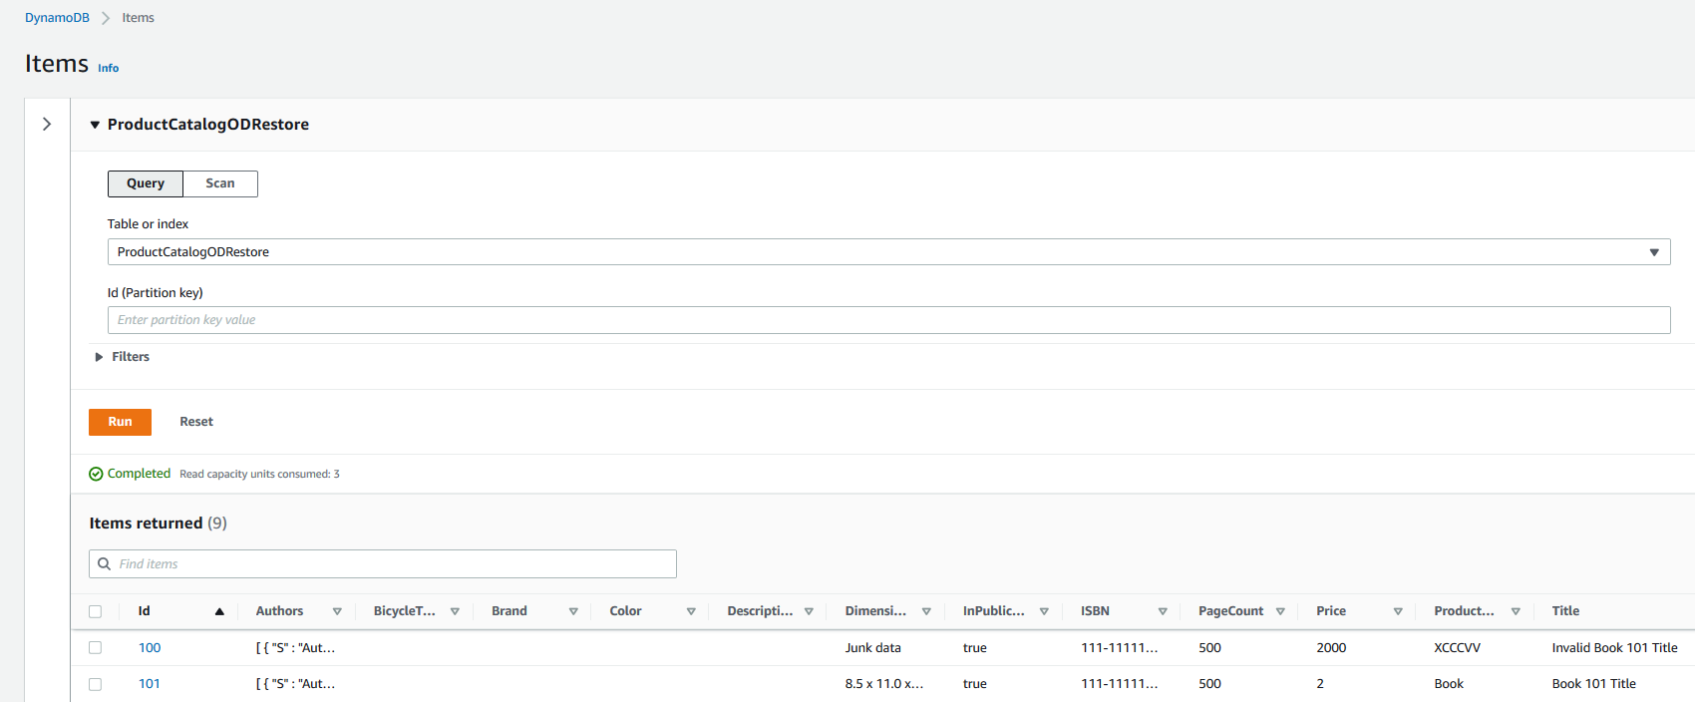Open the Table or index dropdown
This screenshot has width=1695, height=702.
click(888, 252)
